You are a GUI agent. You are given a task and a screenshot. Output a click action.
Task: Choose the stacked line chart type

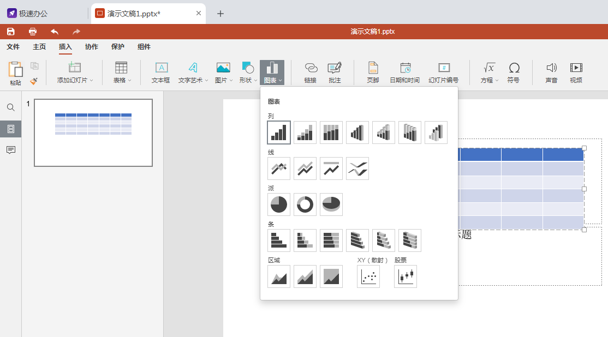pyautogui.click(x=305, y=168)
